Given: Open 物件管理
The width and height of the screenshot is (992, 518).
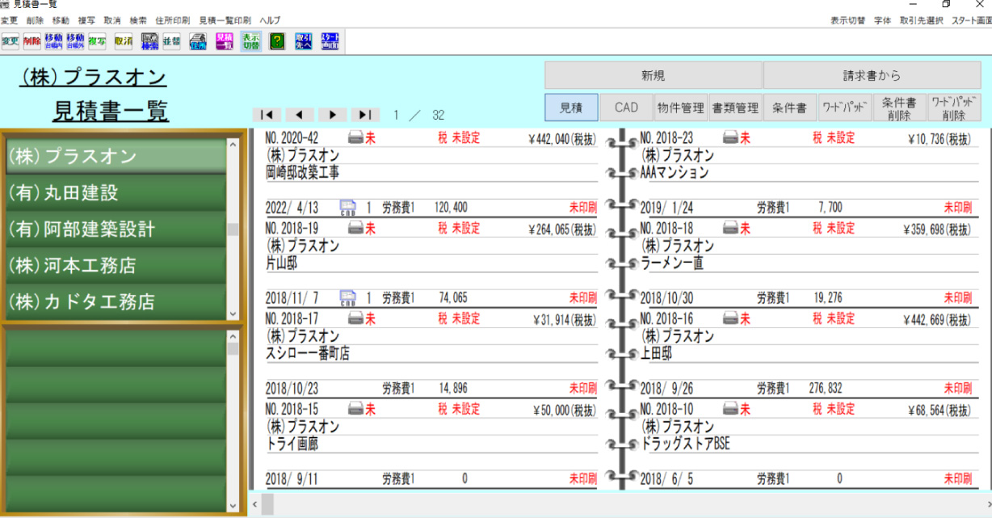Looking at the screenshot, I should [681, 107].
